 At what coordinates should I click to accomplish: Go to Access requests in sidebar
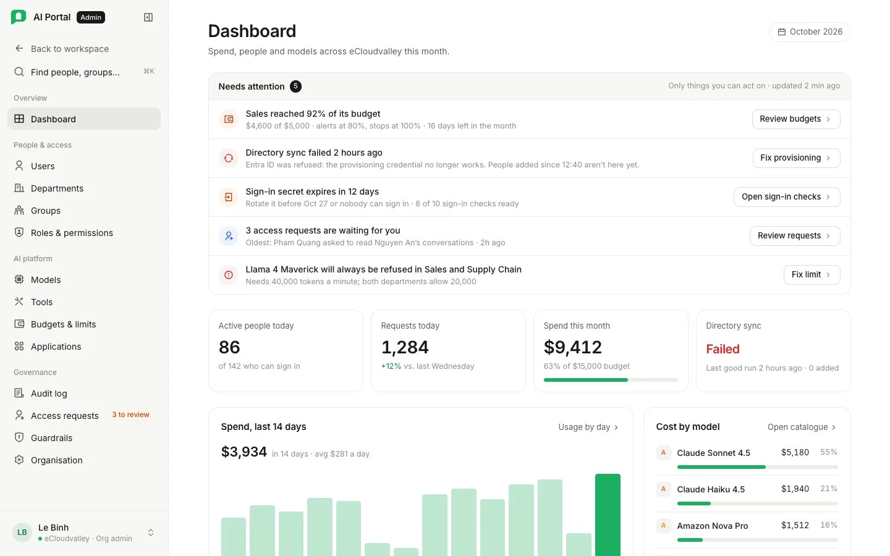click(x=84, y=415)
